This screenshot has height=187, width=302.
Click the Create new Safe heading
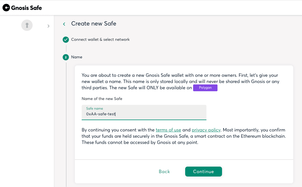[x=94, y=24]
